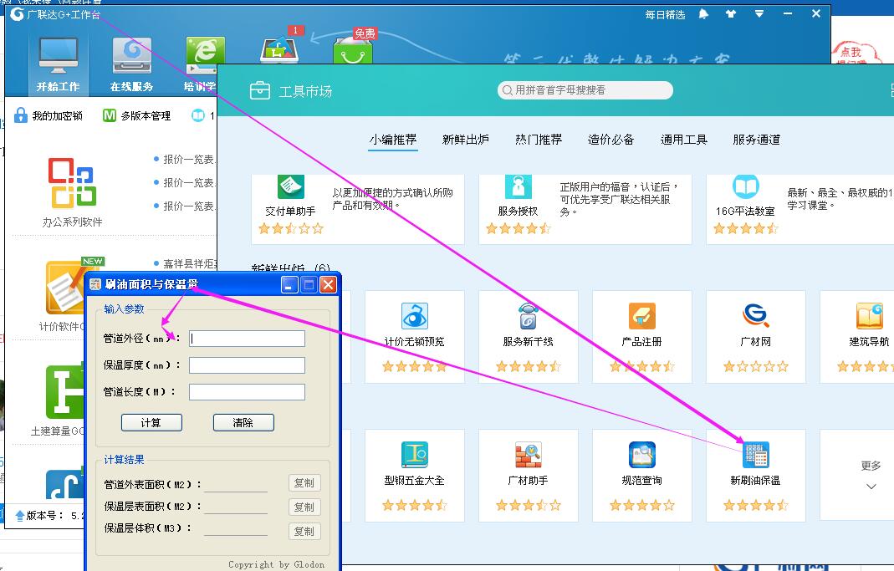894x571 pixels.
Task: Click the 保温厚度(mm) input field
Action: coord(247,365)
